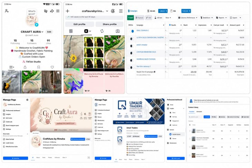Open the EMAIL COMPAGIN 2 campaign link
The image size is (252, 168).
(x=143, y=30)
